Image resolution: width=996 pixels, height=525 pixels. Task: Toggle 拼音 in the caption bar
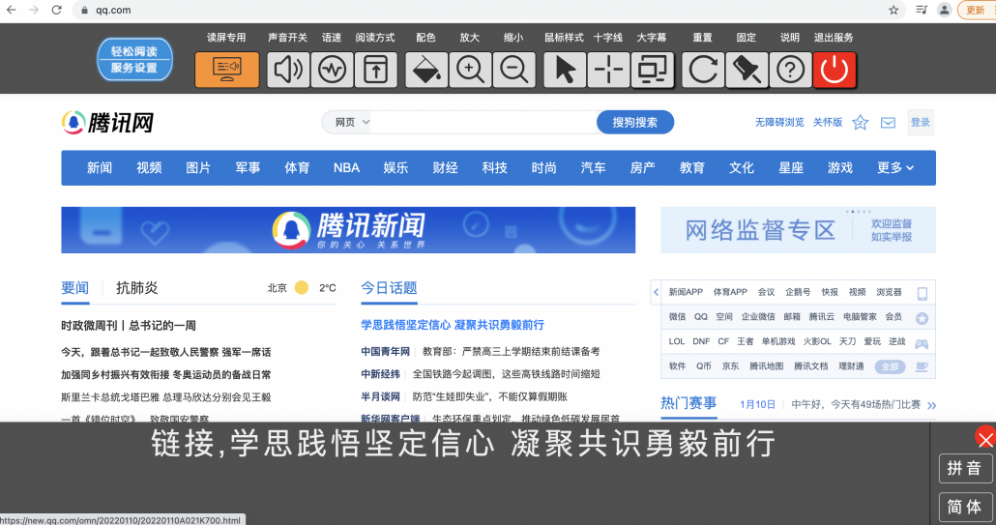[965, 469]
